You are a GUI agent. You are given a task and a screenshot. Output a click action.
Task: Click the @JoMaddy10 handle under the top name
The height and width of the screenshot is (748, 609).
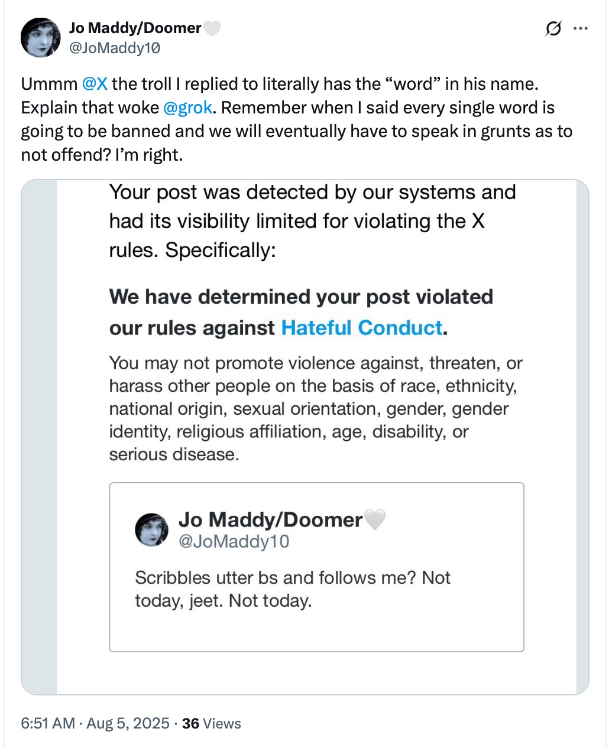tap(114, 48)
